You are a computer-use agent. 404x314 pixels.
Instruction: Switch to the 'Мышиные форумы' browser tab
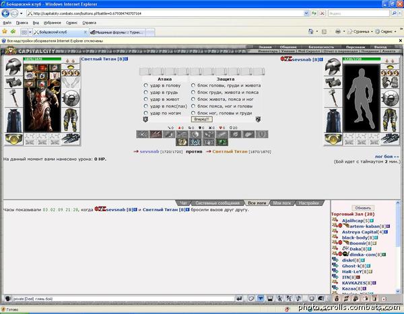tap(118, 32)
